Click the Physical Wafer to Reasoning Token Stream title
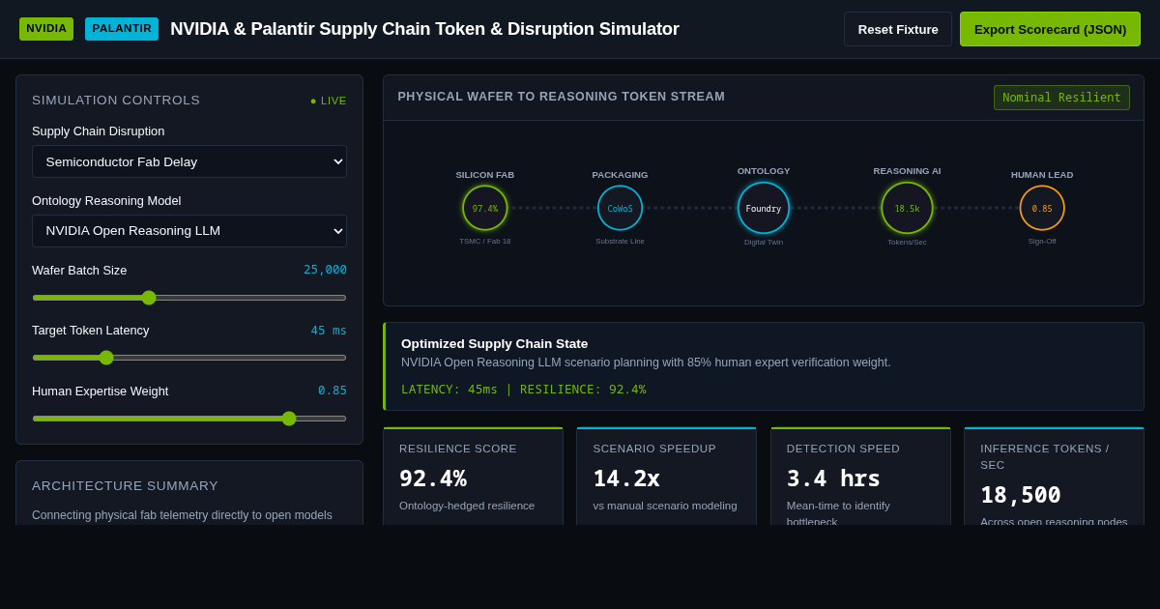 pos(562,97)
